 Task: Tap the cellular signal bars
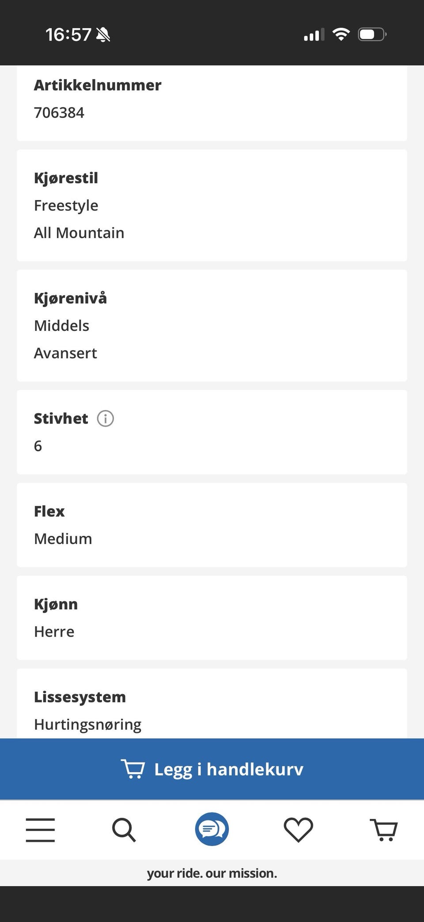(x=314, y=34)
